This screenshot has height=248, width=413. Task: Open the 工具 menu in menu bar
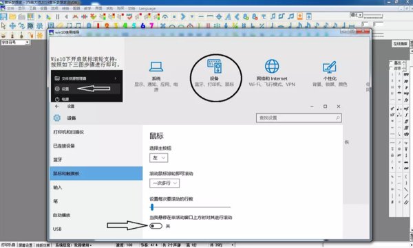[x=32, y=8]
